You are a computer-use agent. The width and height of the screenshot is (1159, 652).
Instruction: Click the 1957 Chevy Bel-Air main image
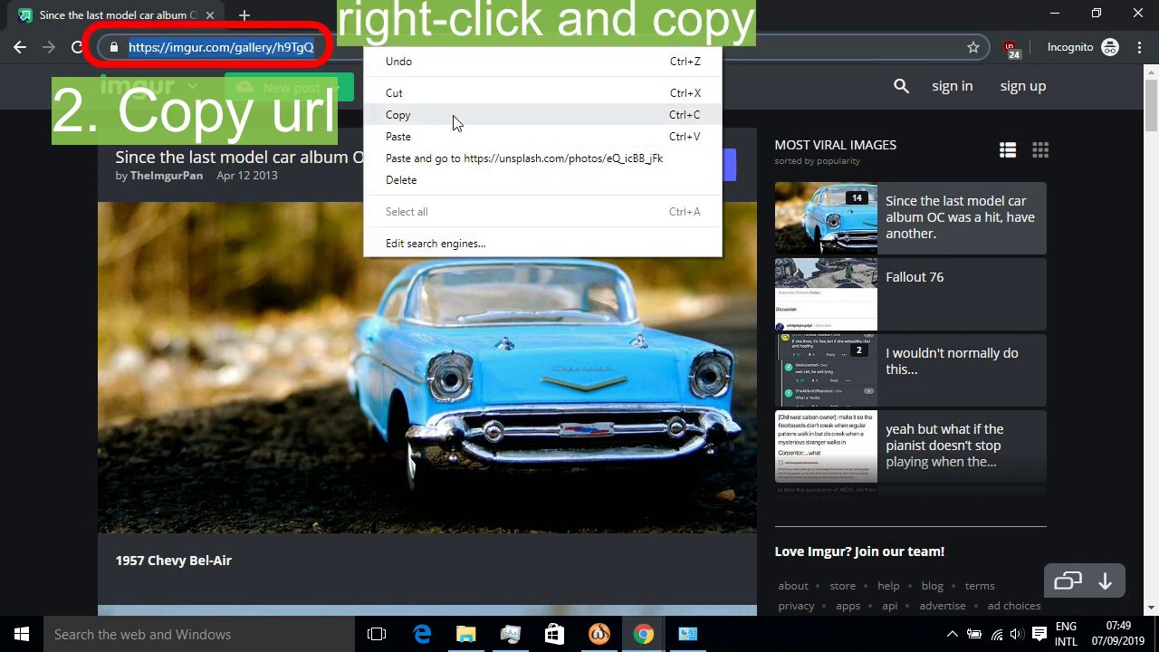[x=427, y=368]
